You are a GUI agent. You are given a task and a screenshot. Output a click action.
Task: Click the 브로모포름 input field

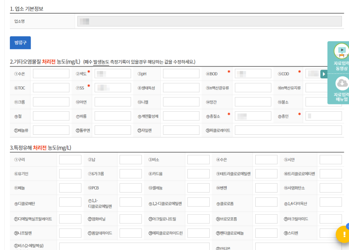click(267, 219)
